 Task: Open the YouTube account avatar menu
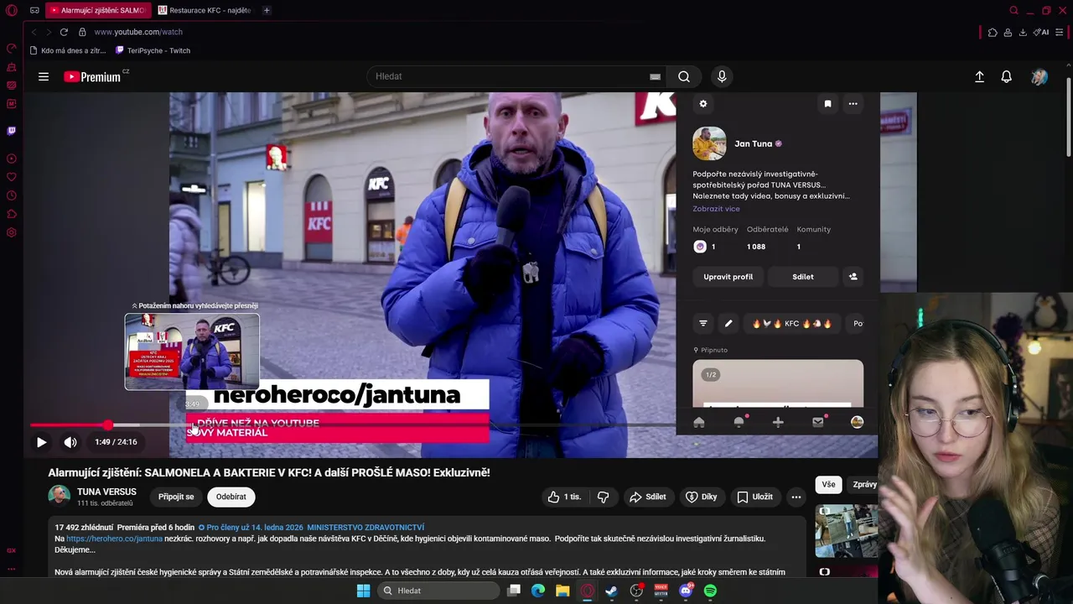click(x=1039, y=76)
